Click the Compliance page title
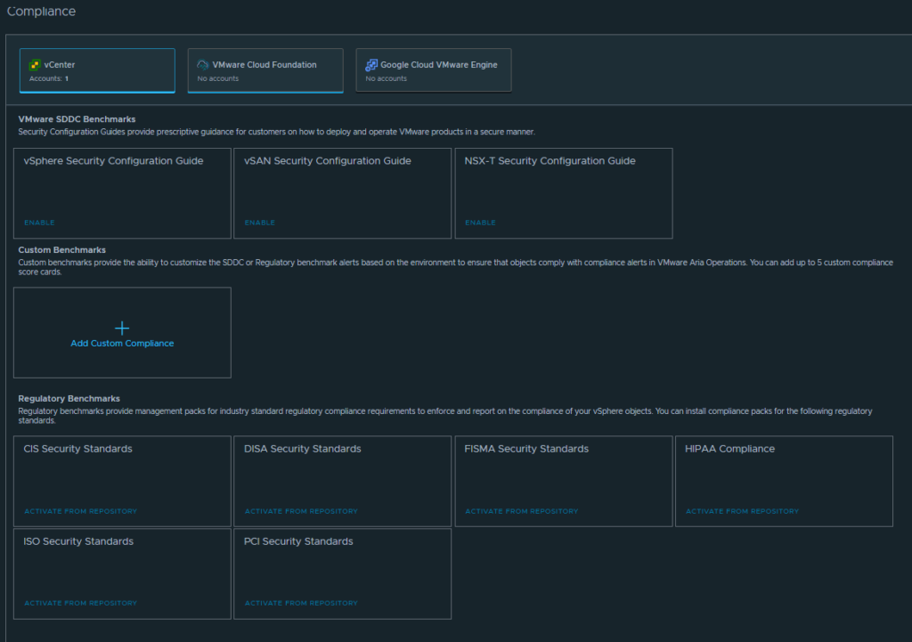 coord(41,12)
